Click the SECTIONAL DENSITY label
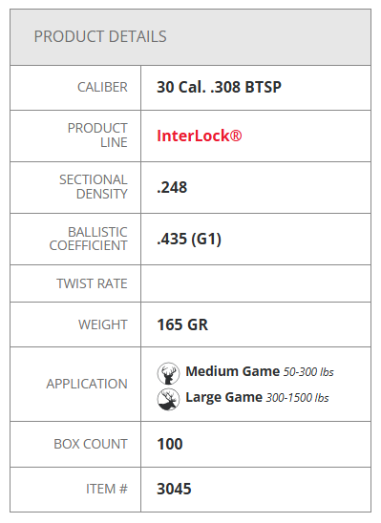The height and width of the screenshot is (523, 381). tap(94, 187)
